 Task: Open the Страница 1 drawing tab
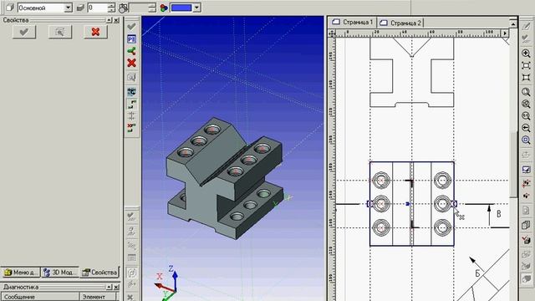353,23
